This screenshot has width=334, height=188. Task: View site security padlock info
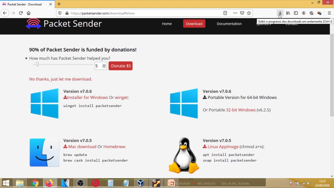pyautogui.click(x=67, y=13)
